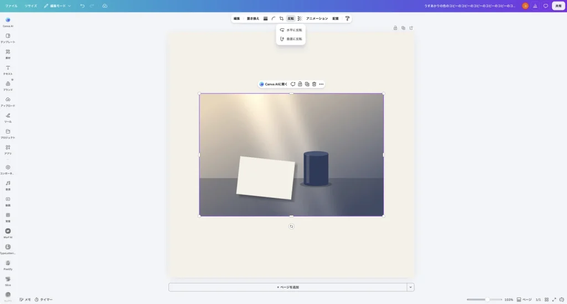Open the アップロード (Uploads) panel
Screen dimensions: 567x304
point(8,101)
